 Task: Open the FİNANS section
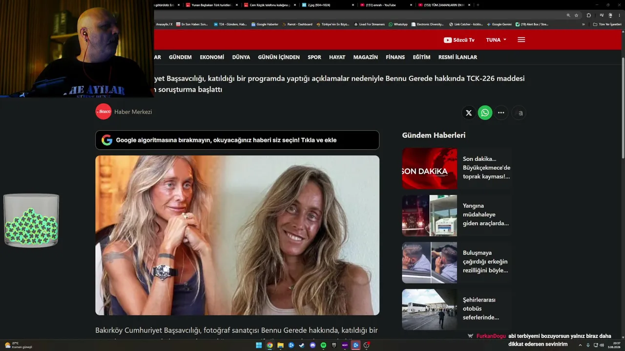396,57
